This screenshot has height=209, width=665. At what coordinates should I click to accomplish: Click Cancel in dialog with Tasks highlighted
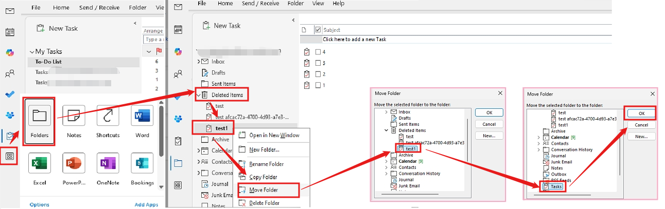(641, 125)
